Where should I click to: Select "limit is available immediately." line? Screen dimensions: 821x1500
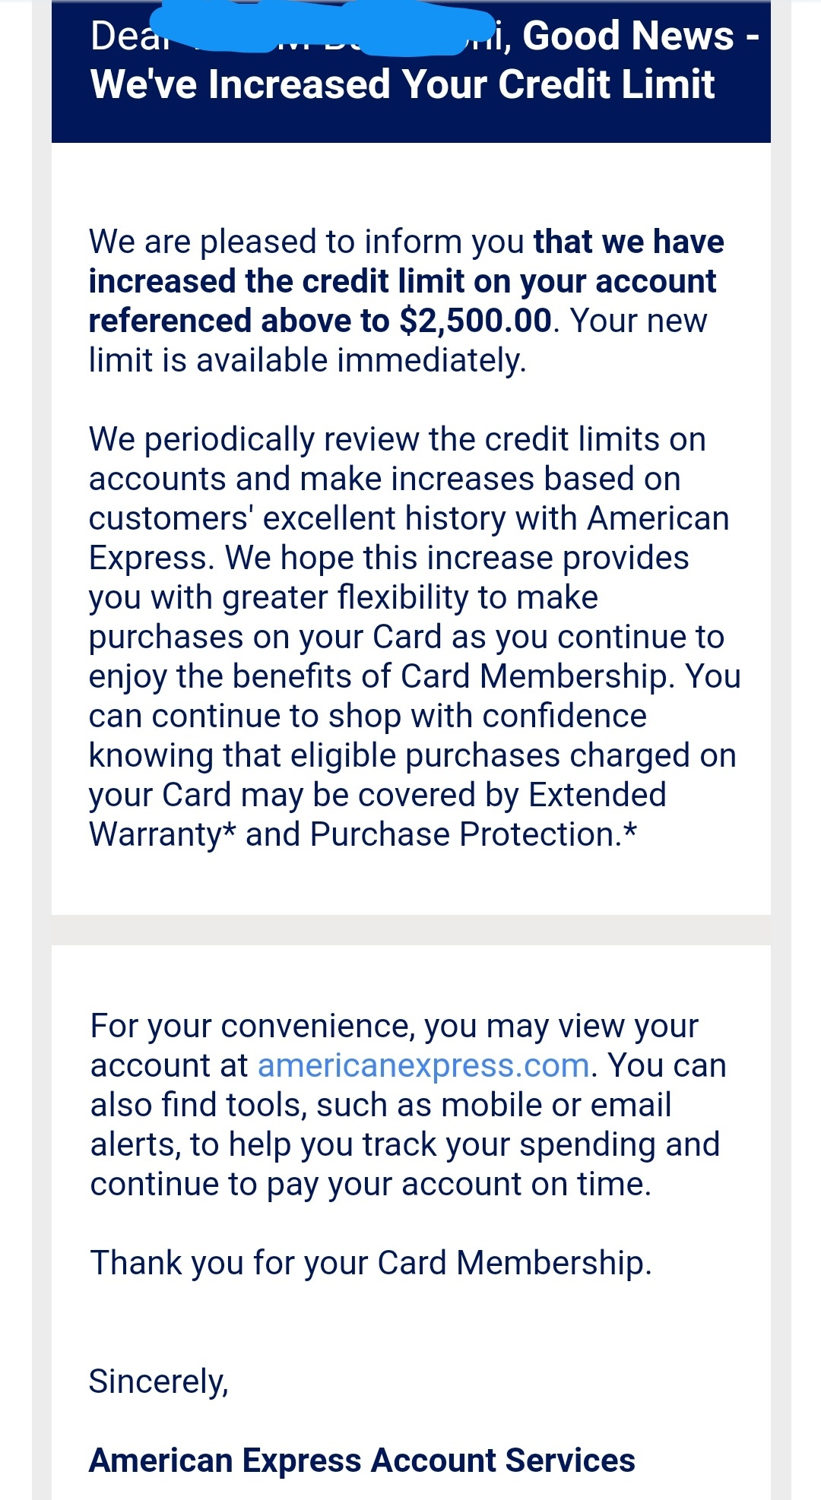point(307,360)
